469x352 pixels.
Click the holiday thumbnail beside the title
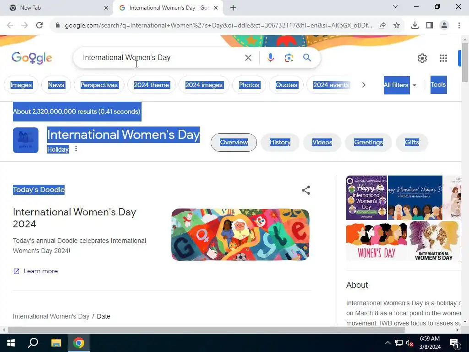point(26,140)
